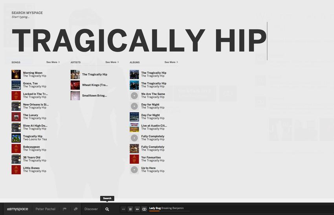
Task: Click the Grace, Too cover thumbnail
Action: 16,85
